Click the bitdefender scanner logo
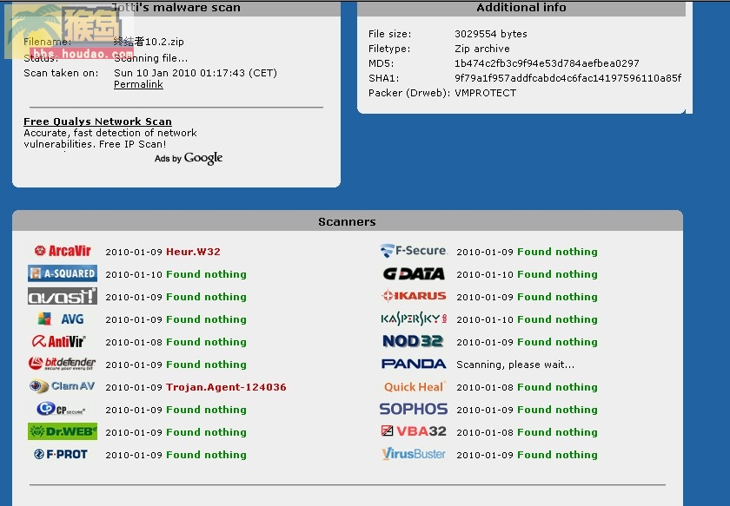This screenshot has width=730, height=506. pyautogui.click(x=62, y=364)
